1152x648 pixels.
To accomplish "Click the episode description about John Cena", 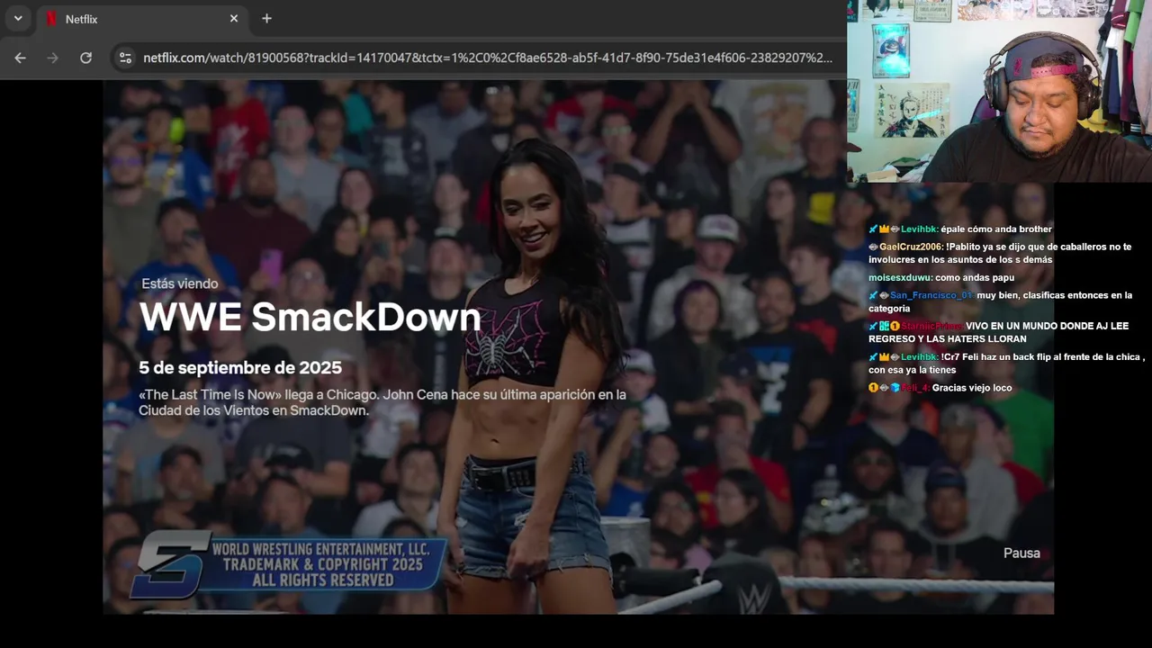I will [382, 402].
